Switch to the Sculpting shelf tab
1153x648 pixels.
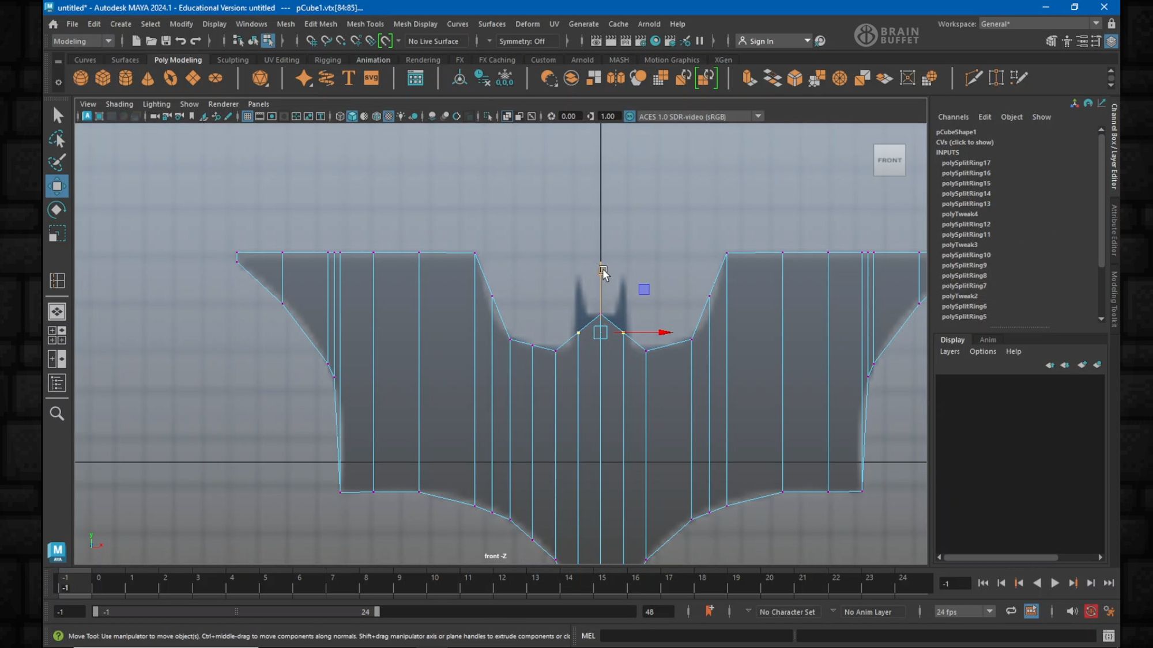233,60
